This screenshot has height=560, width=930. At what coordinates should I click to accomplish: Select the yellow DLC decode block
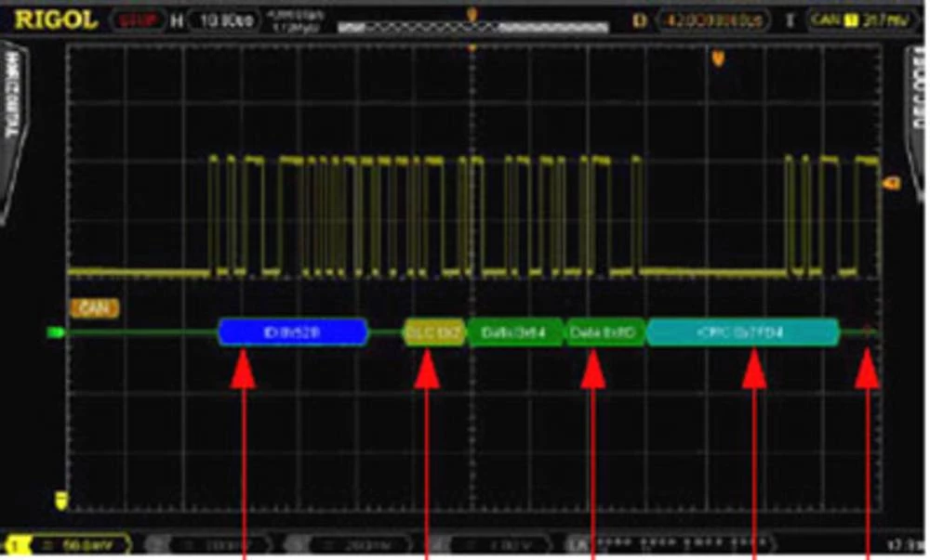point(433,332)
